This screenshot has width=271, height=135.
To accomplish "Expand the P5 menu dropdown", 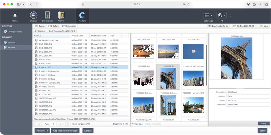I will pyautogui.click(x=222, y=15).
